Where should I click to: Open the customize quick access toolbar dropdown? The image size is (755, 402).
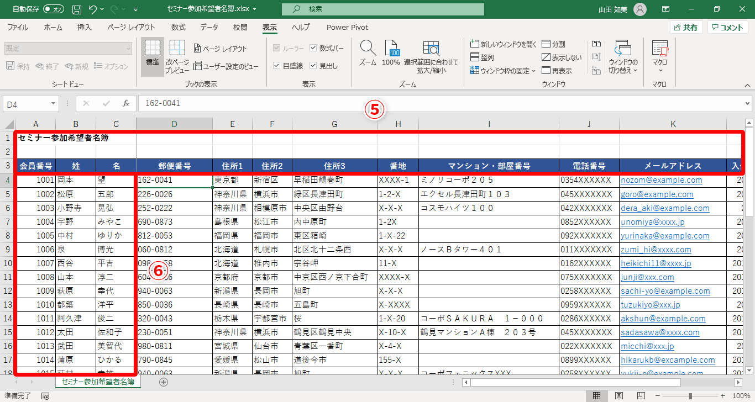[x=135, y=9]
